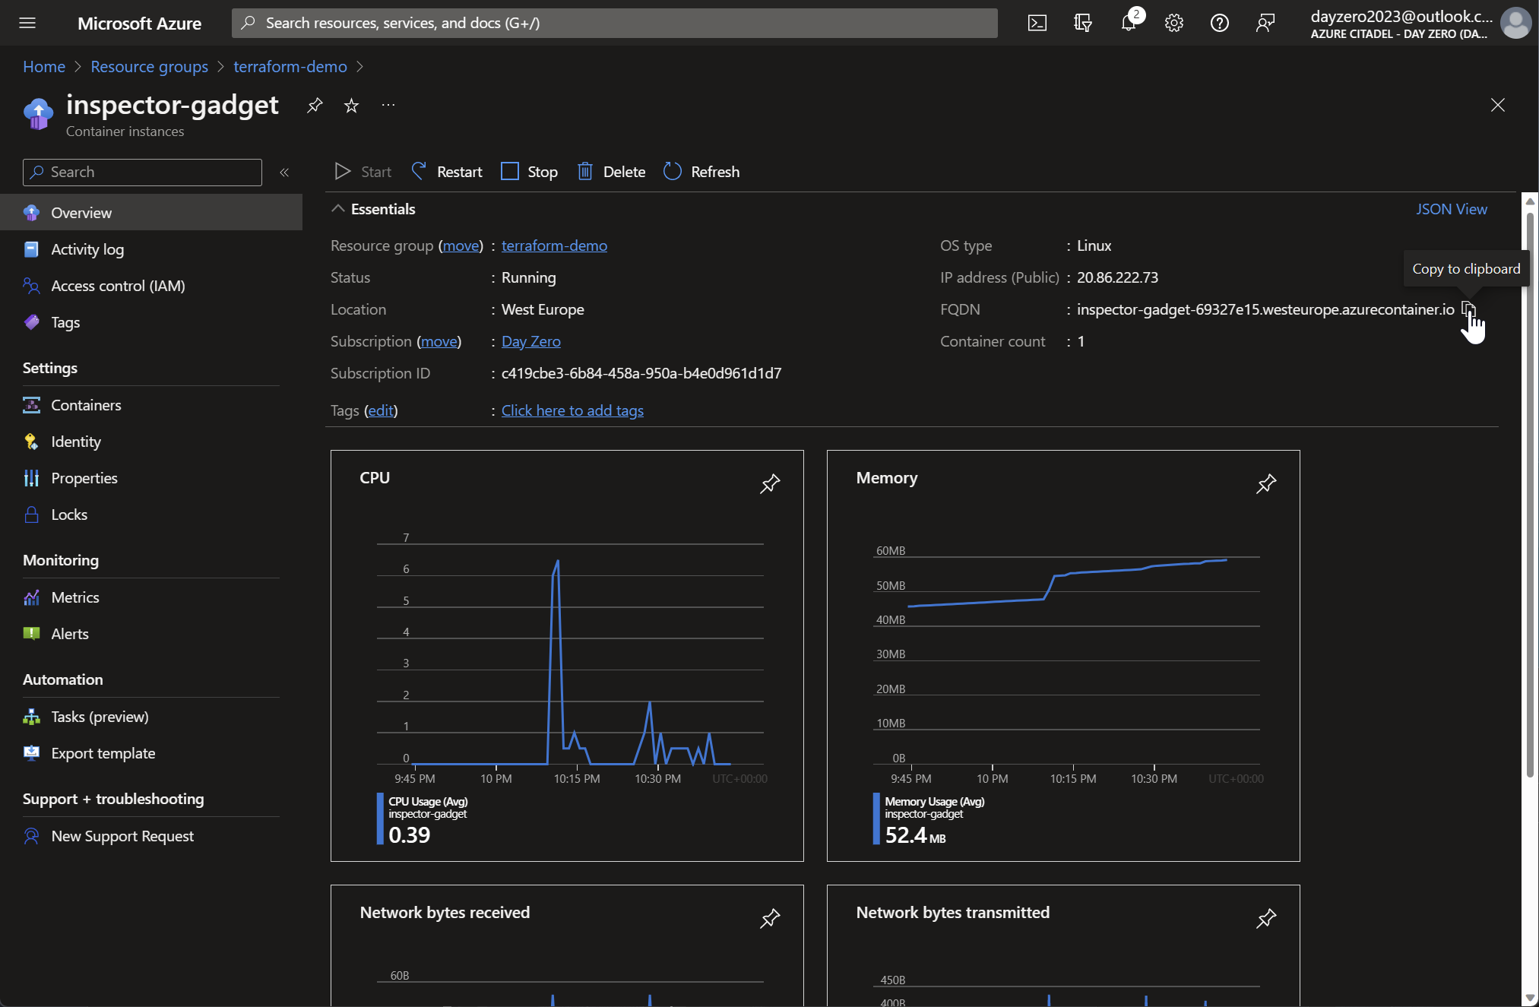This screenshot has width=1539, height=1007.
Task: Open the Day Zero subscription link
Action: 531,341
